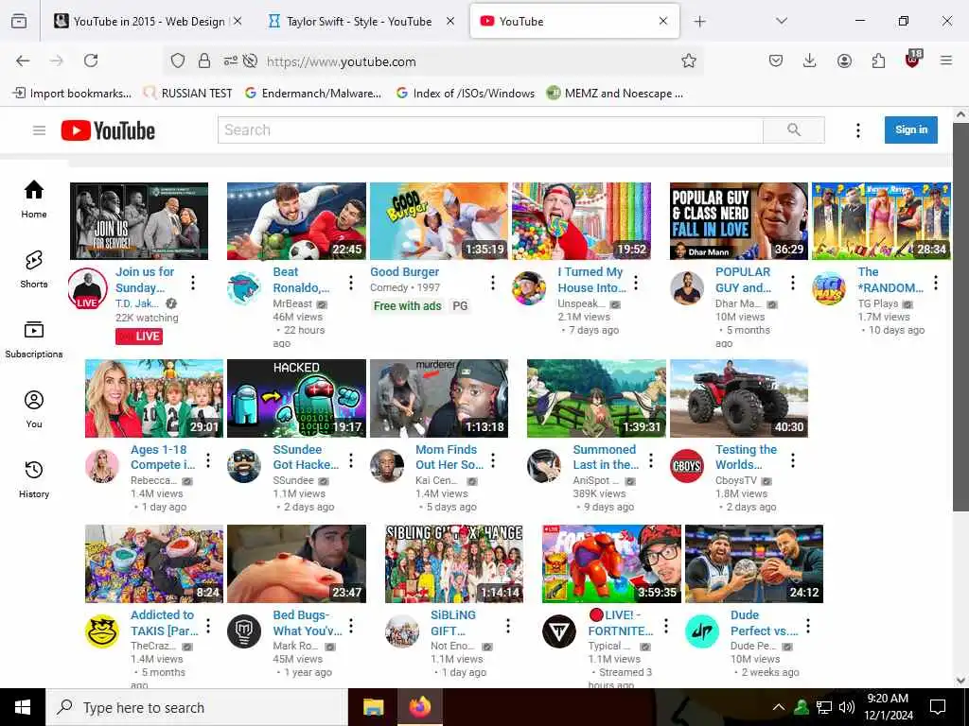
Task: Open options menu for Beat Ronaldo video
Action: tap(351, 283)
